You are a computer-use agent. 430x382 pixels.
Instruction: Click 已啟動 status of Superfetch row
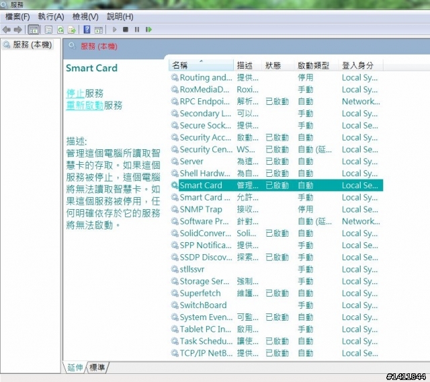tap(277, 293)
